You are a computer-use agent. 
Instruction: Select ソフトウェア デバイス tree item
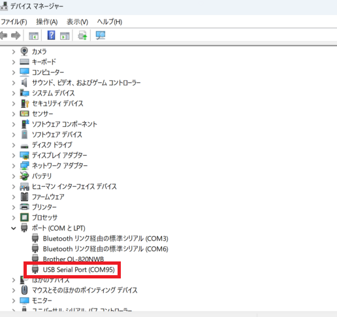pyautogui.click(x=57, y=135)
